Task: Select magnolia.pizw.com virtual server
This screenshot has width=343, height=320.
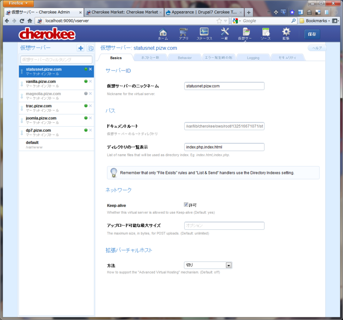Action: click(57, 96)
